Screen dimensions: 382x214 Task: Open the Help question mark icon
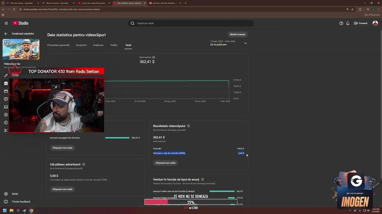click(341, 23)
